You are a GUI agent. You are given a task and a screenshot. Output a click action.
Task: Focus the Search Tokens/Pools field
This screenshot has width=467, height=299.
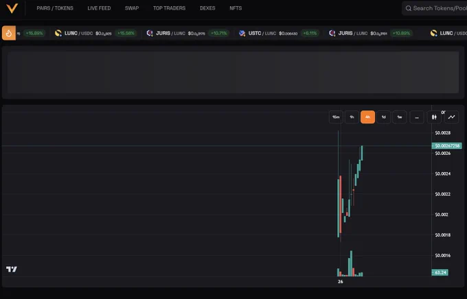[x=435, y=8]
